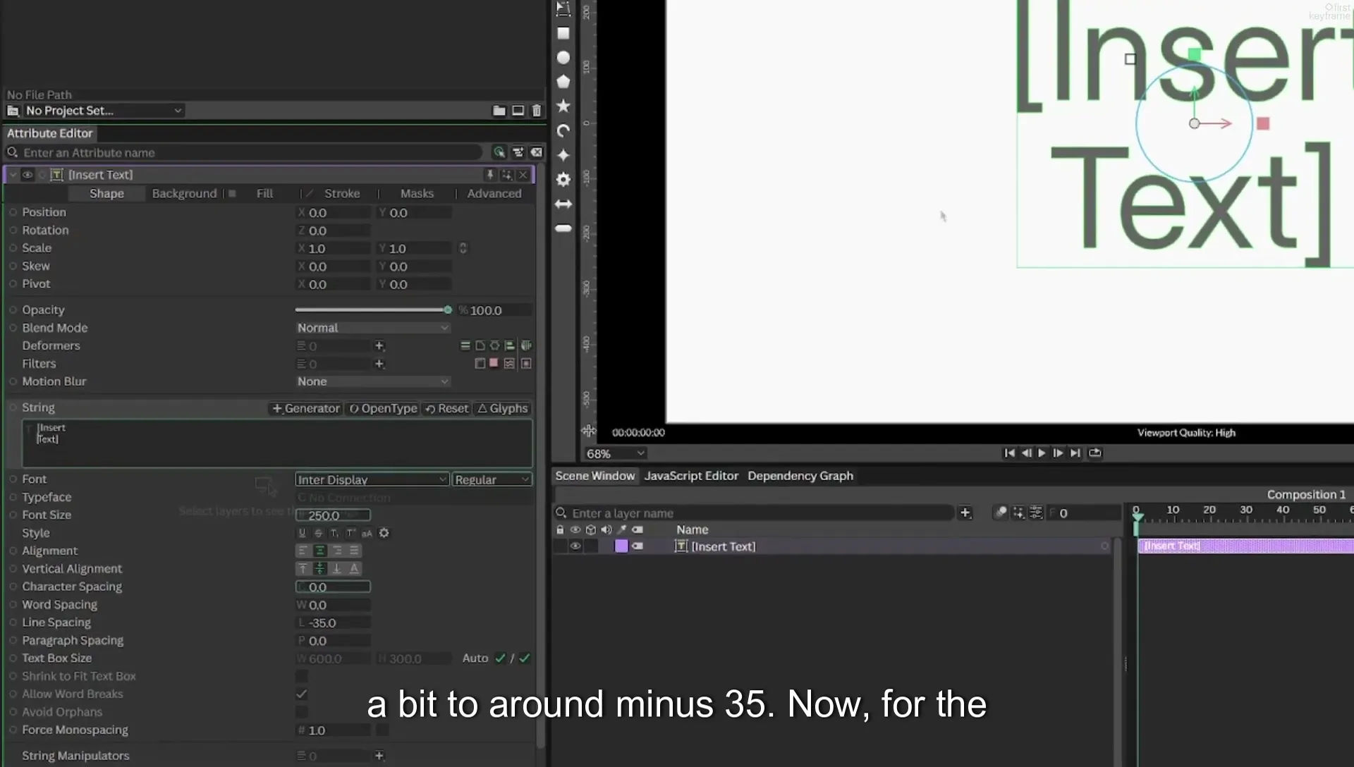Click the OpenType button
The width and height of the screenshot is (1354, 767).
[383, 408]
